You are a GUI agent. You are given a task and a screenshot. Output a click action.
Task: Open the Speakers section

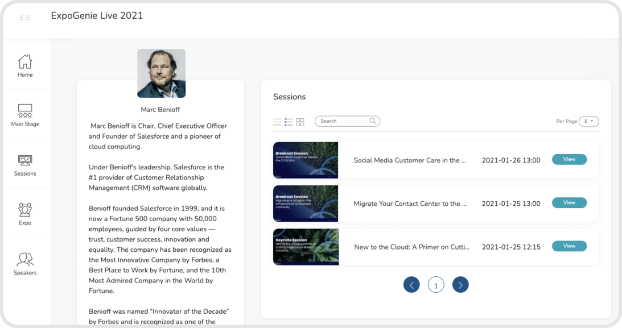coord(25,264)
